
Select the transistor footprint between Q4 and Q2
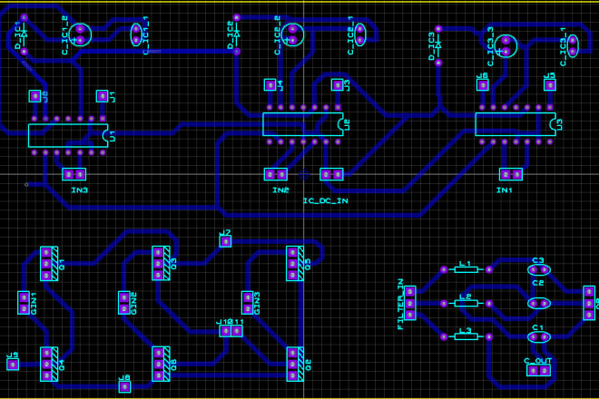[162, 364]
